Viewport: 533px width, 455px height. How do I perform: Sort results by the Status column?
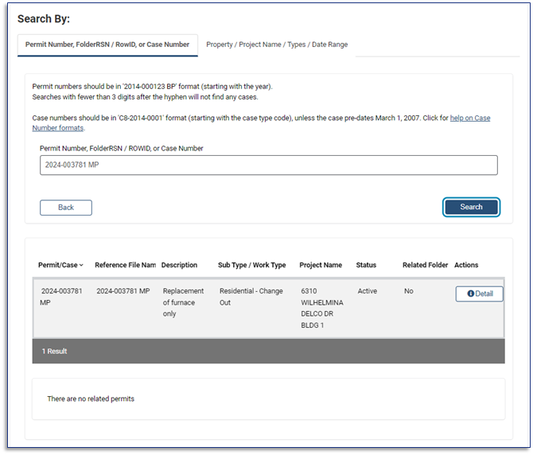tap(366, 265)
